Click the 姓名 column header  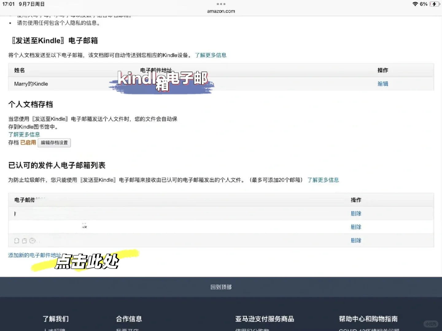pyautogui.click(x=19, y=70)
